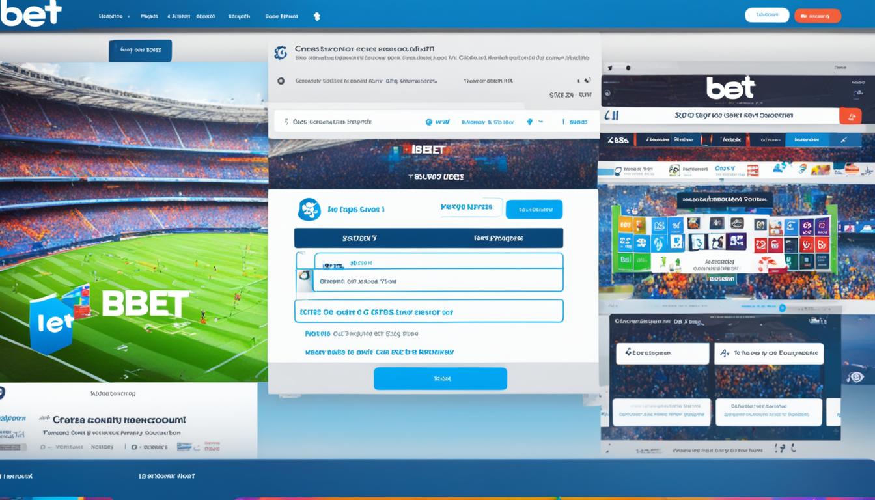Click the upper-left white card in dark panel
Image resolution: width=875 pixels, height=500 pixels.
click(x=662, y=354)
